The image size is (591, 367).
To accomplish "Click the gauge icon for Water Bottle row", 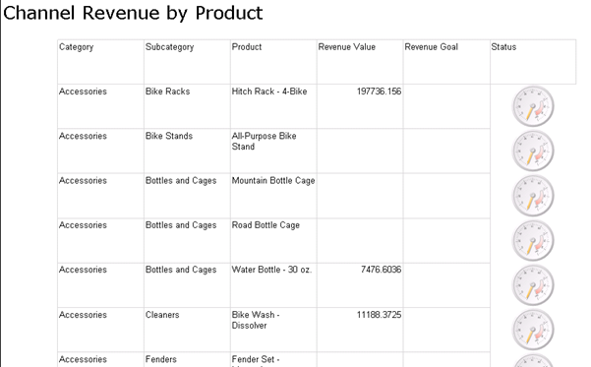I will point(533,284).
